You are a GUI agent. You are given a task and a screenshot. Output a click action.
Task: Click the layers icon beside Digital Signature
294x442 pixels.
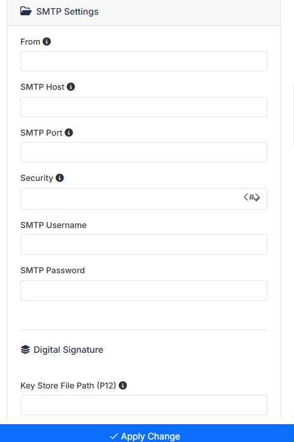coord(25,350)
